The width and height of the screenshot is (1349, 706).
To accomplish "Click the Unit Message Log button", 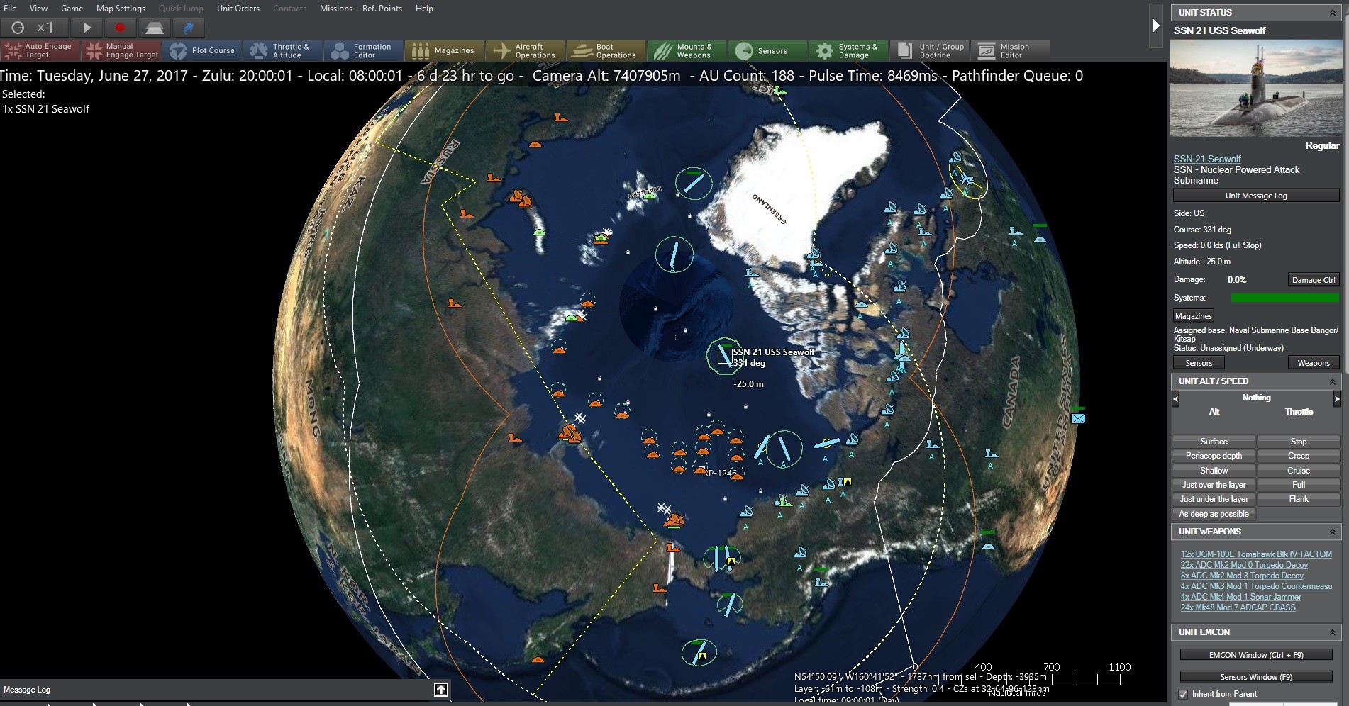I will pos(1256,195).
